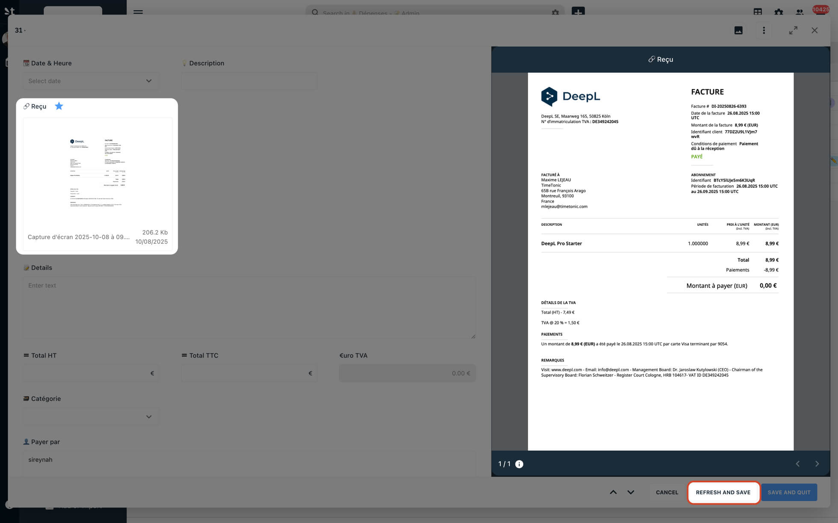Go to next receipt page arrow
The width and height of the screenshot is (838, 523).
[x=817, y=464]
